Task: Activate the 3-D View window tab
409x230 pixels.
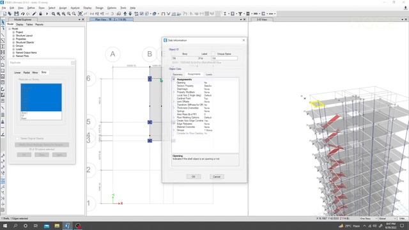Action: click(x=261, y=20)
